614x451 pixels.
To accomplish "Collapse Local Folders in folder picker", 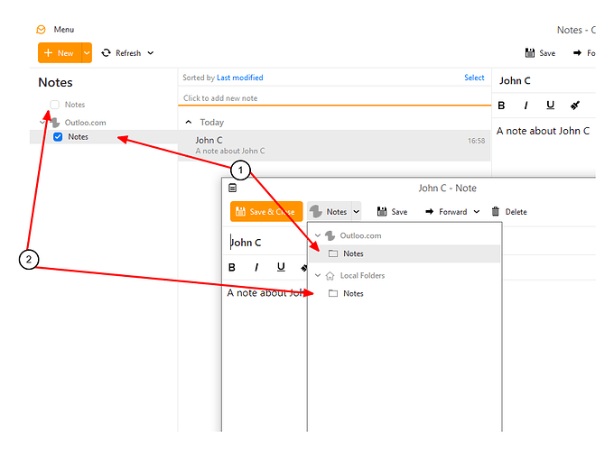I will tap(318, 275).
